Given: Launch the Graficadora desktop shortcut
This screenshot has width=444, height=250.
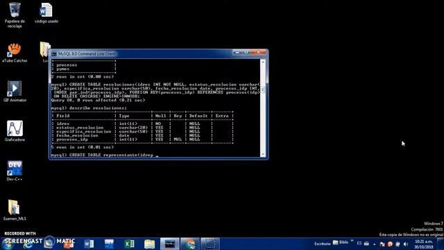Looking at the screenshot, I should (15, 131).
